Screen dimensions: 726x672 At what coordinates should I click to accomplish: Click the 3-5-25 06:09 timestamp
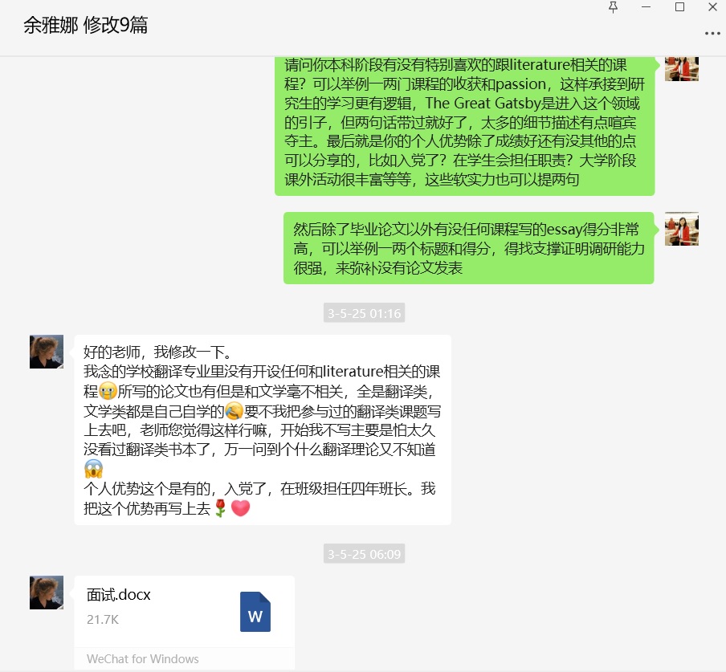[364, 554]
